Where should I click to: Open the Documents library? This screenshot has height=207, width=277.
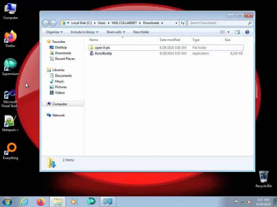pos(63,76)
